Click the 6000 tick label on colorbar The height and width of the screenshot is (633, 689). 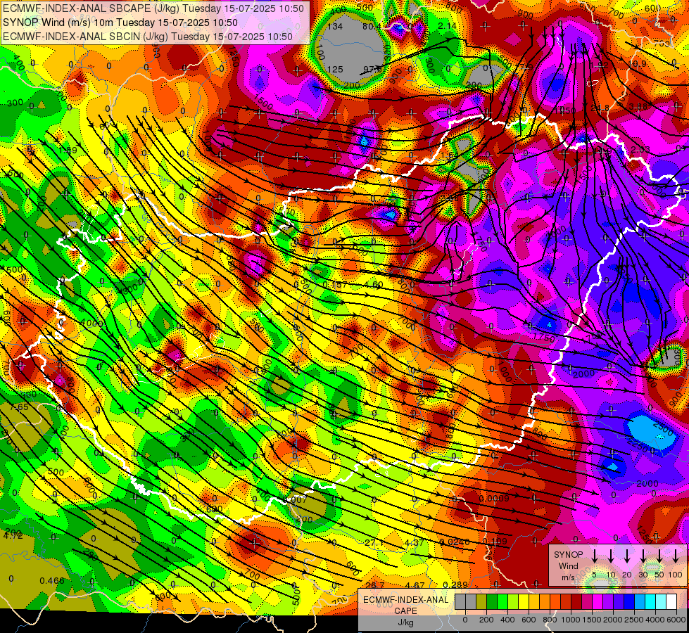676,620
